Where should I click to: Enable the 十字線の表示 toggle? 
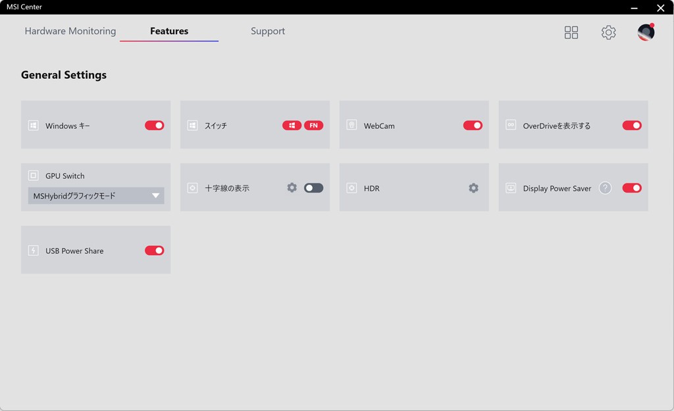(x=313, y=188)
